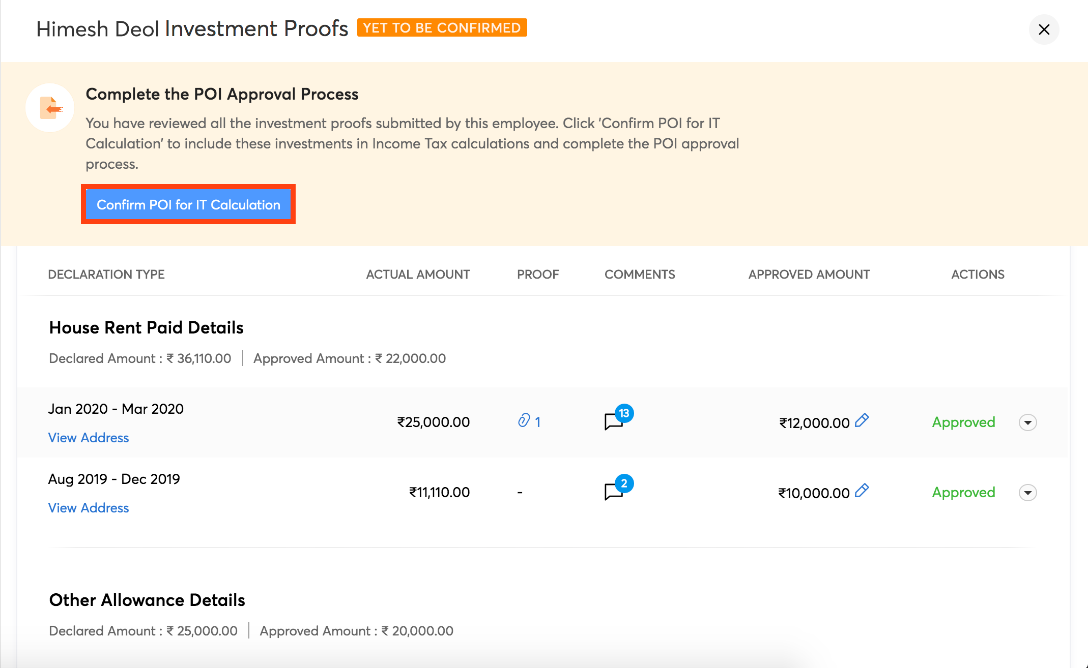This screenshot has width=1088, height=668.
Task: Open comments with 13 badge
Action: (615, 421)
